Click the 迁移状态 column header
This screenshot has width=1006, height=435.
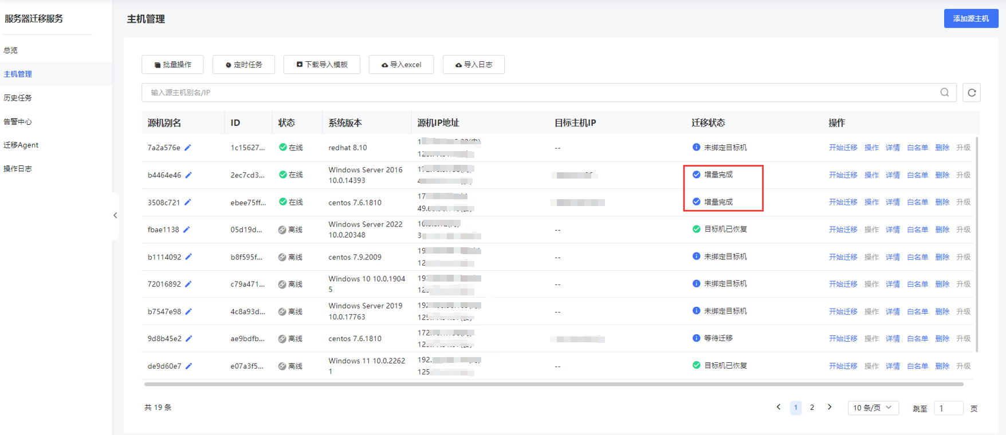708,122
